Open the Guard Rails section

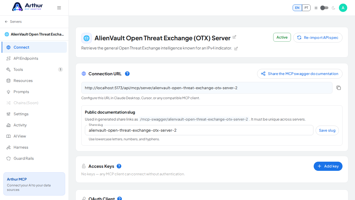point(34,158)
